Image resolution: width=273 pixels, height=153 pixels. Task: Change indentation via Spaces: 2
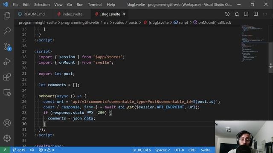163,150
